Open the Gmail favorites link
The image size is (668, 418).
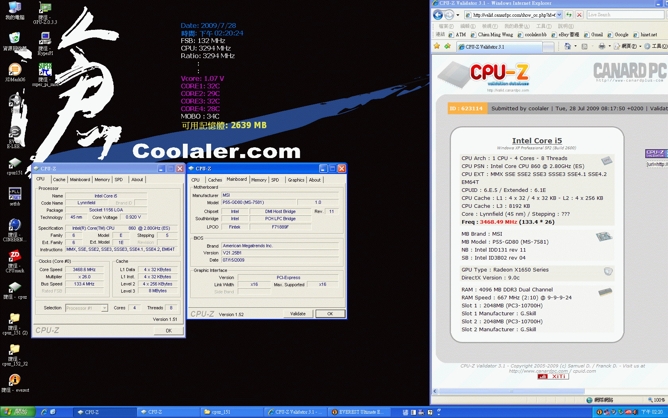593,35
